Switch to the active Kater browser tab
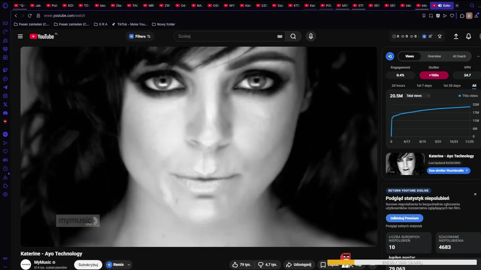The width and height of the screenshot is (481, 270). pos(442,6)
